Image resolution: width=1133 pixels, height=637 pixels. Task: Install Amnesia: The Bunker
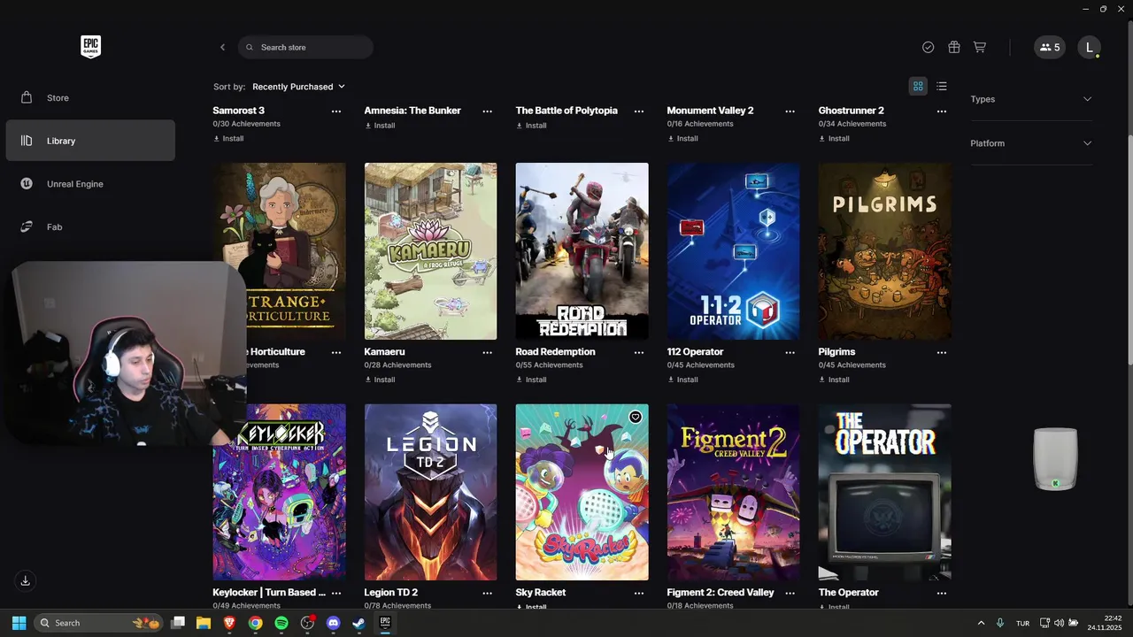pyautogui.click(x=380, y=126)
